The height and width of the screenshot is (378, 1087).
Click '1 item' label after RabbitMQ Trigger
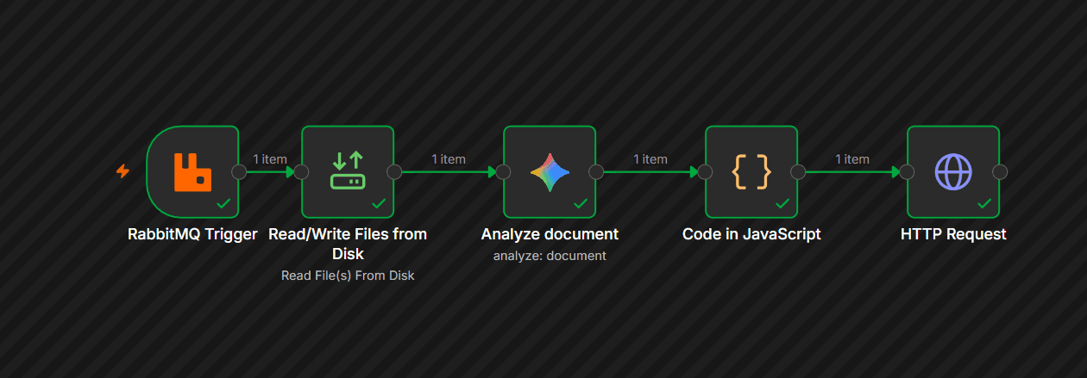tap(270, 159)
